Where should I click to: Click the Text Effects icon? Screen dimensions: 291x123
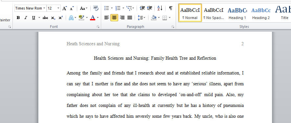tap(71, 18)
